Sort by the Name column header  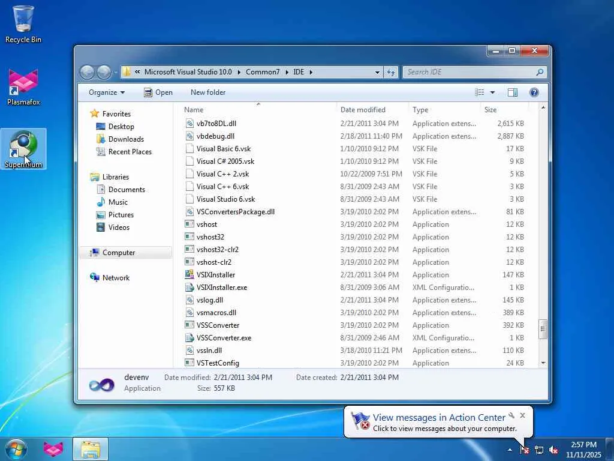(258, 110)
